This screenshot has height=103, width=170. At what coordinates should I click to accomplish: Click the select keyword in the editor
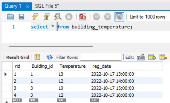[x=39, y=27]
